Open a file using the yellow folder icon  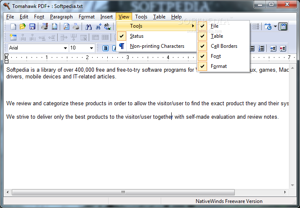click(23, 26)
